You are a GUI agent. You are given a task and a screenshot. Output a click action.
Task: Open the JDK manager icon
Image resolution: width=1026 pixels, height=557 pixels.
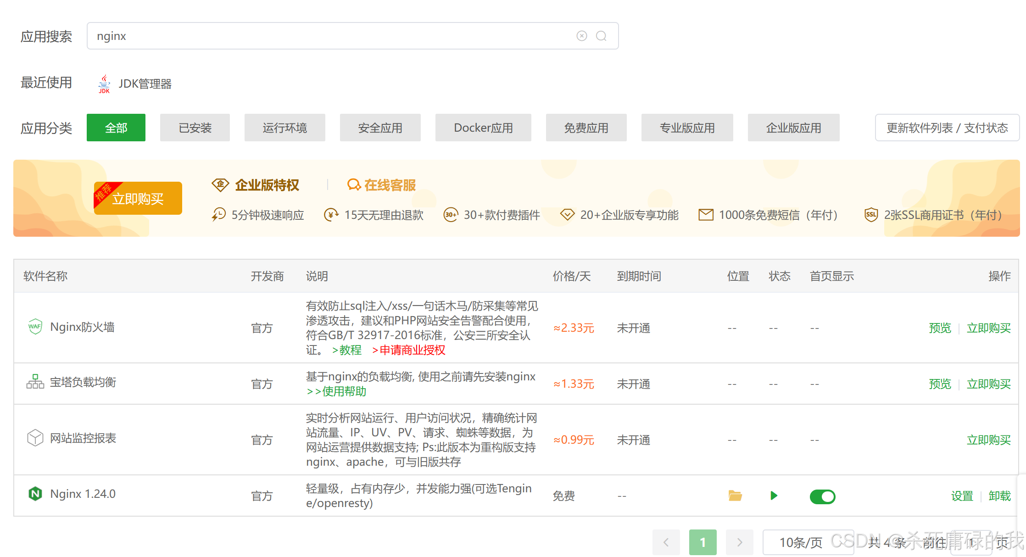(x=104, y=84)
